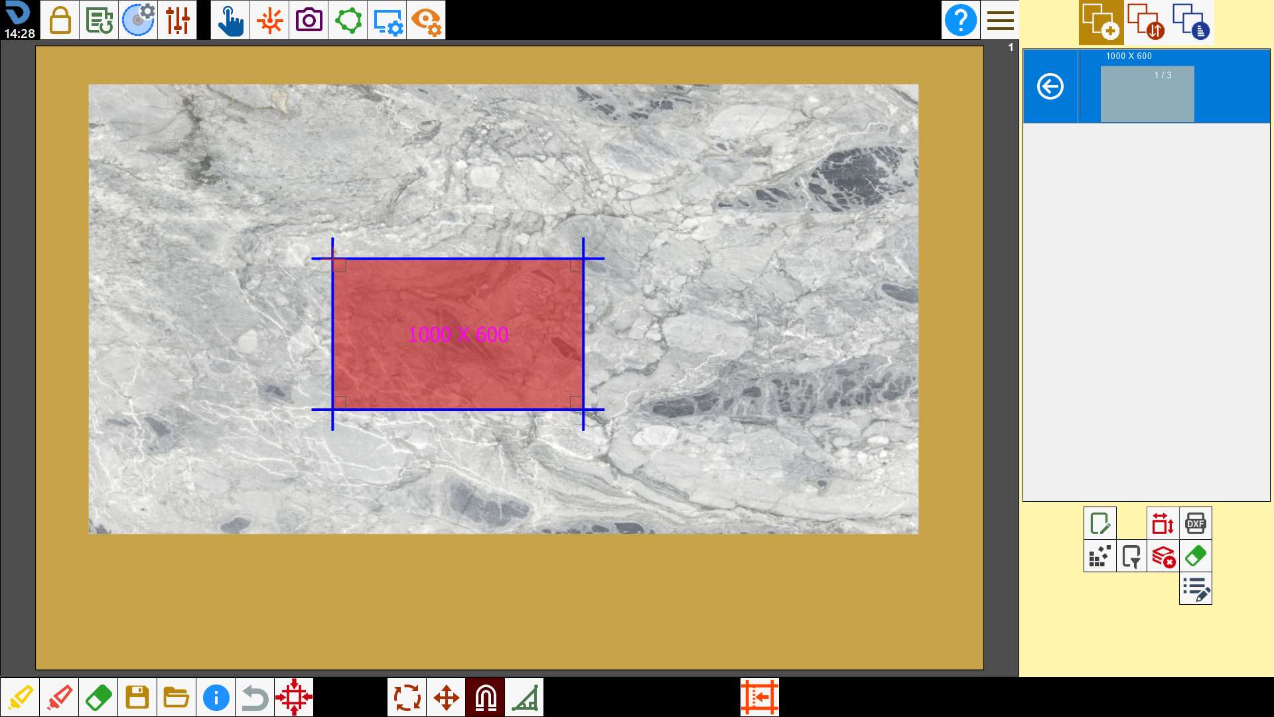
Task: Click the rotate piece icon
Action: tap(407, 697)
